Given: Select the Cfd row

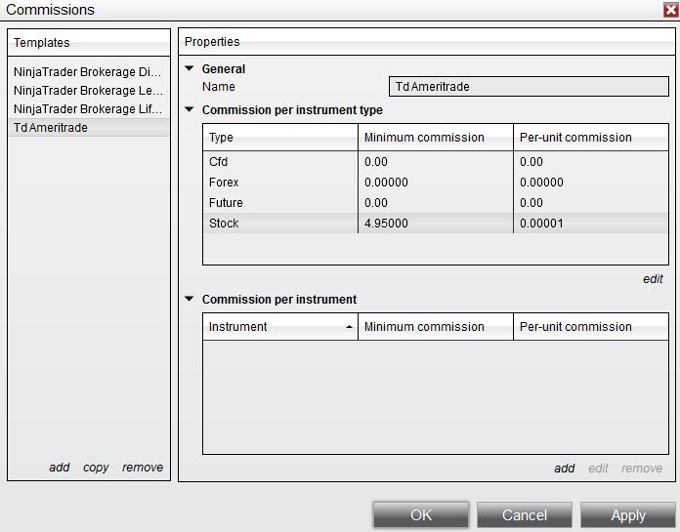Looking at the screenshot, I should 436,162.
